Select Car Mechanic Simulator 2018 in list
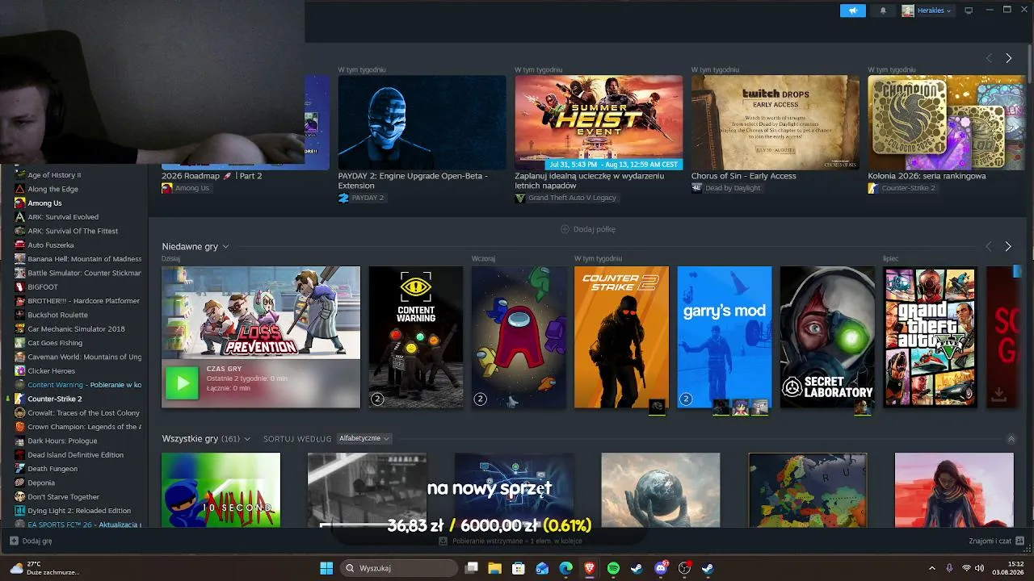Image resolution: width=1034 pixels, height=581 pixels. pos(77,329)
